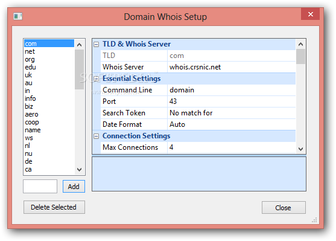
Task: Click the Delete Selected button
Action: click(x=54, y=207)
